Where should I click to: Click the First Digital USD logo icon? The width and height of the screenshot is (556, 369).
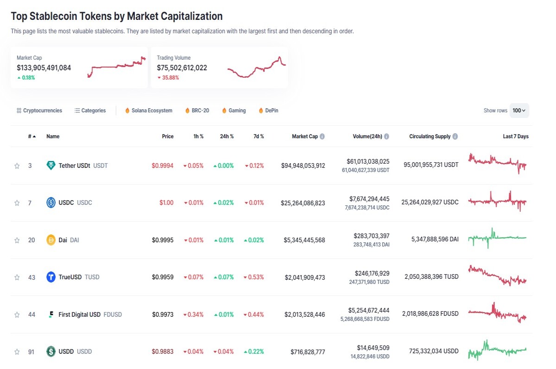(x=51, y=314)
